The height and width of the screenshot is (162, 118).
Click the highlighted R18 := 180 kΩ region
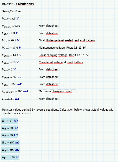pyautogui.click(x=11, y=143)
